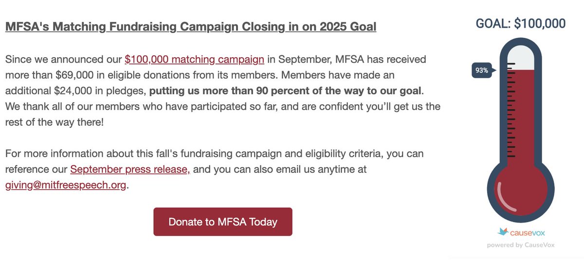Email giving@mitfreespeech.org link
584x261 pixels.
pyautogui.click(x=66, y=185)
